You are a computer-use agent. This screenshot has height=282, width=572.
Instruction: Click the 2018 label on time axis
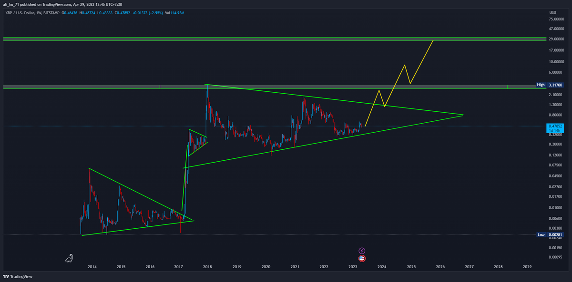point(208,267)
